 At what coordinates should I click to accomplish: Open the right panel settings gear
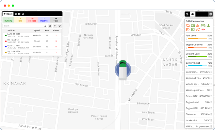click(x=211, y=14)
